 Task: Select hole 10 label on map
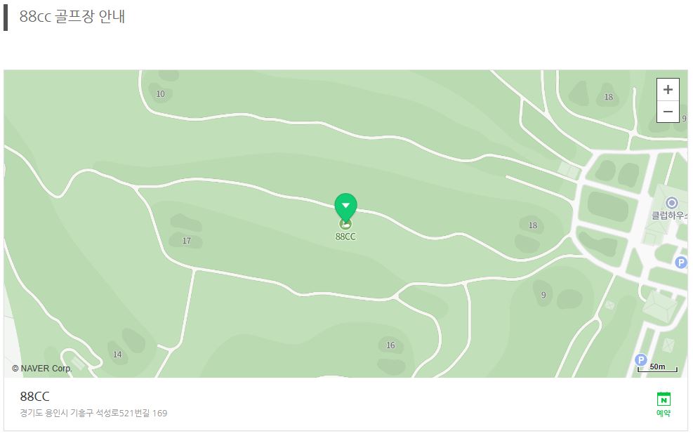(160, 94)
